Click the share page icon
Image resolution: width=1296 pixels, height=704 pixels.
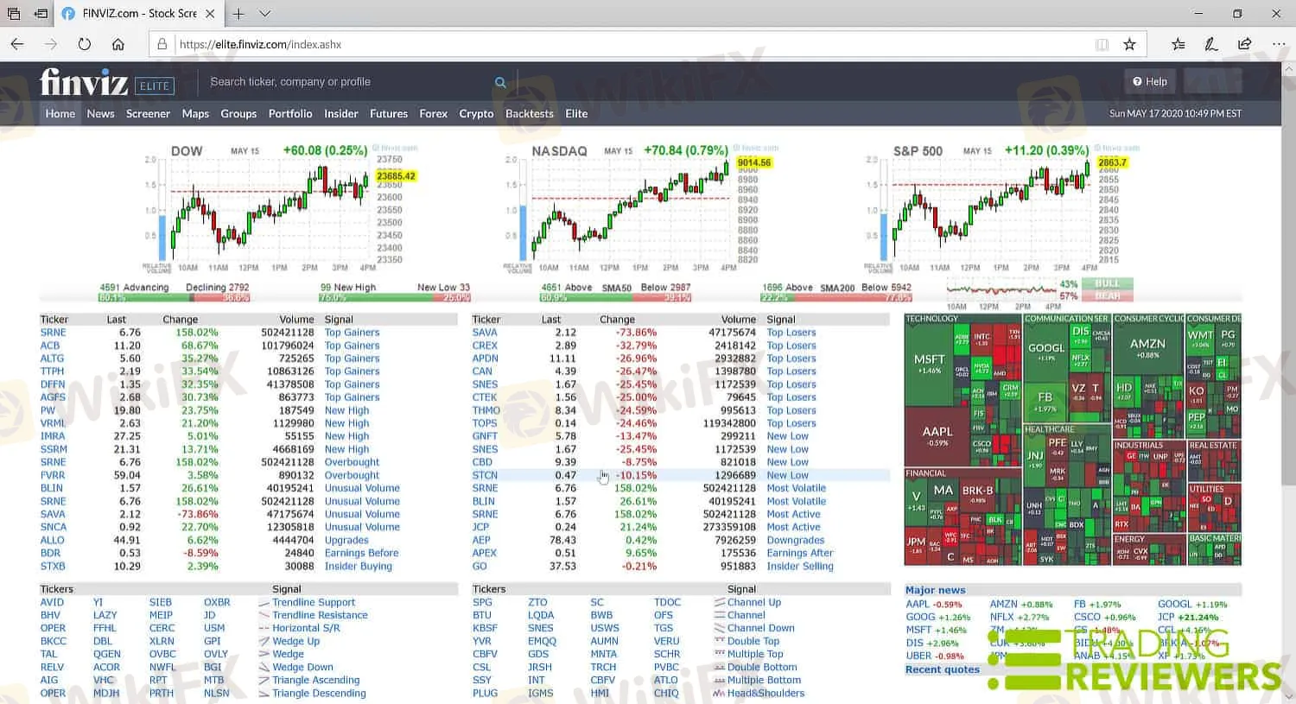pyautogui.click(x=1244, y=44)
